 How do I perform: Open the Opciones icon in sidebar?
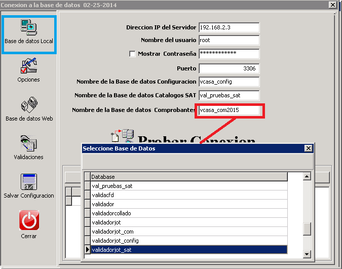[x=29, y=70]
